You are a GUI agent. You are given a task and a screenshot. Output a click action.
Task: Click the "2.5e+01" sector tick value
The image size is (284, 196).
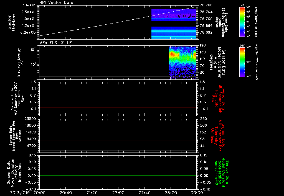click(x=29, y=12)
